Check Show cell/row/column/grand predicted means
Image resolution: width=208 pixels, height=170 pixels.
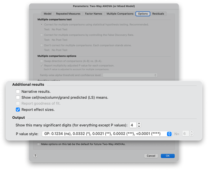click(18, 97)
